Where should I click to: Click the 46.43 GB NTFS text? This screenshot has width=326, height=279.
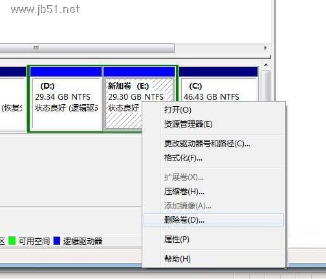[212, 97]
